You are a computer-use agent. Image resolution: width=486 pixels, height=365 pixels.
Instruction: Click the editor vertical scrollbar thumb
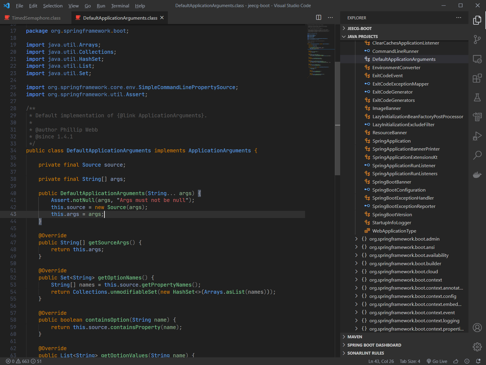[337, 118]
